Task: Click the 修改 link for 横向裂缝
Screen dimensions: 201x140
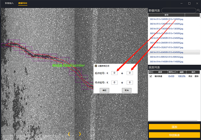Action: (190, 76)
